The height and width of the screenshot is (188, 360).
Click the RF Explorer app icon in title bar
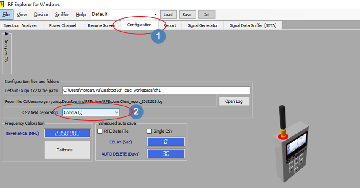[3, 4]
